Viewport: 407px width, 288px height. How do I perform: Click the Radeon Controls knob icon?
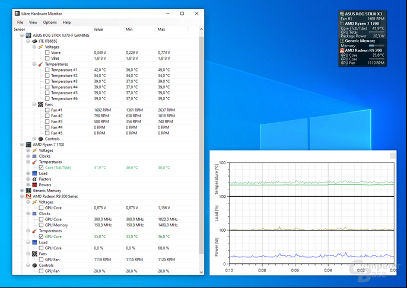pyautogui.click(x=34, y=265)
